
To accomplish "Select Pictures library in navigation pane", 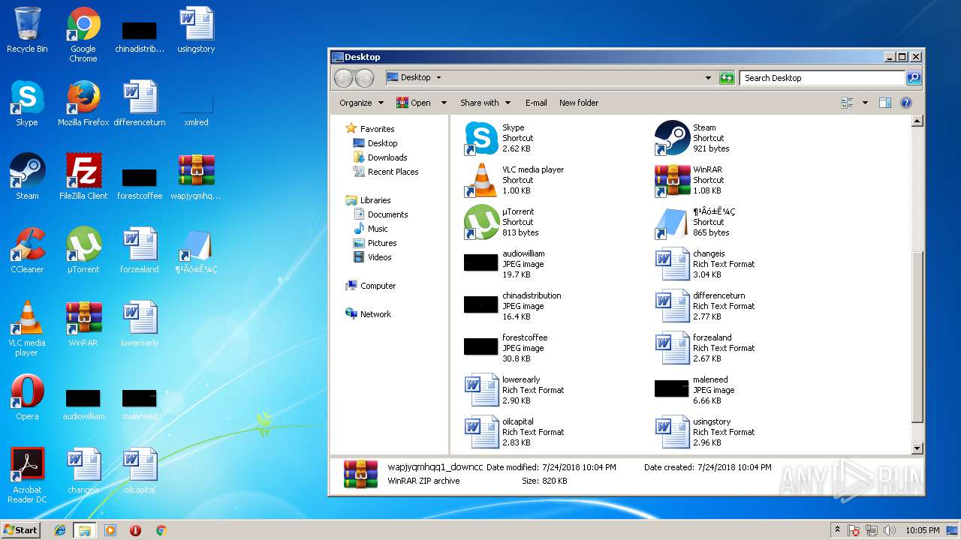I will point(375,243).
